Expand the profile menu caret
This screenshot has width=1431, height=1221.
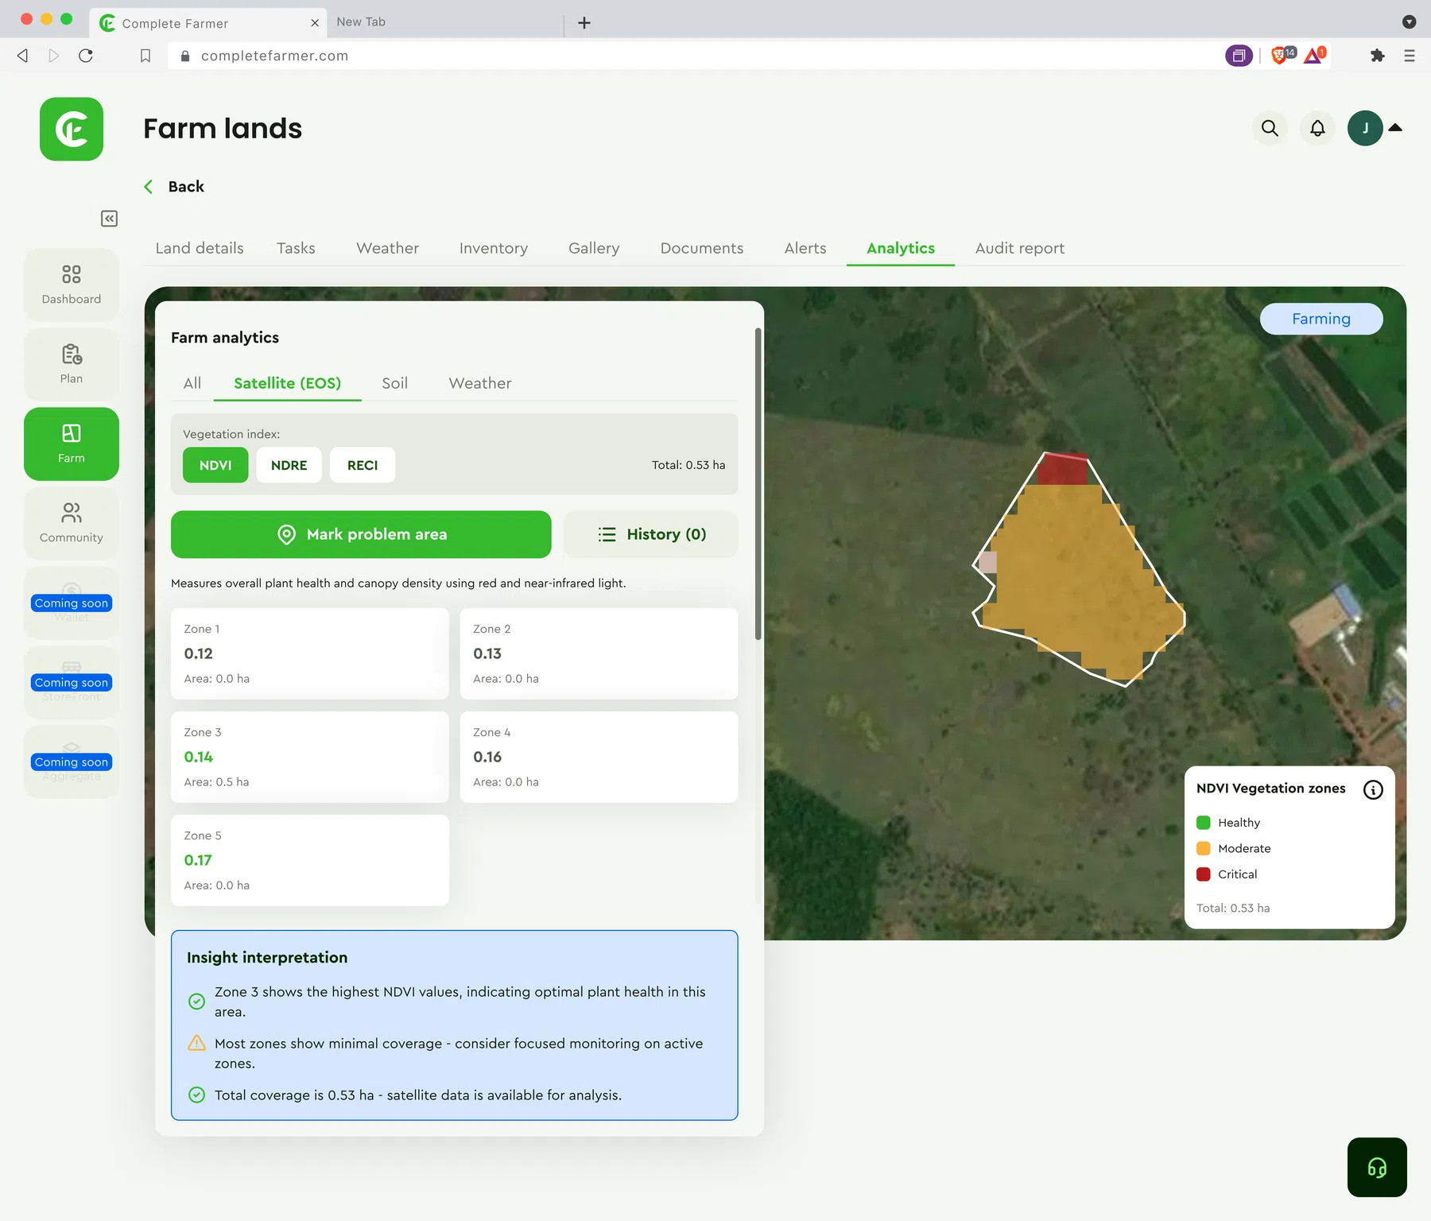[1395, 127]
